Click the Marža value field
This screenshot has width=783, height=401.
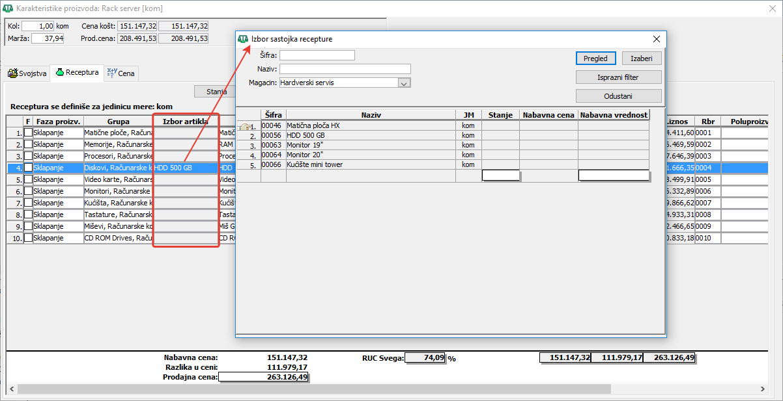48,38
